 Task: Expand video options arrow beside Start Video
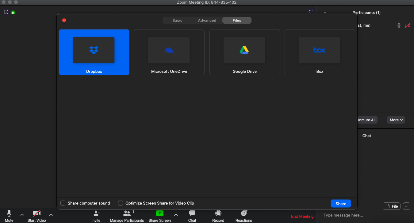pyautogui.click(x=51, y=215)
